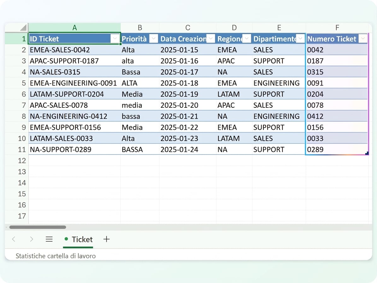Click the horizontal scrollbar thumb
The width and height of the screenshot is (377, 283).
coord(38,227)
